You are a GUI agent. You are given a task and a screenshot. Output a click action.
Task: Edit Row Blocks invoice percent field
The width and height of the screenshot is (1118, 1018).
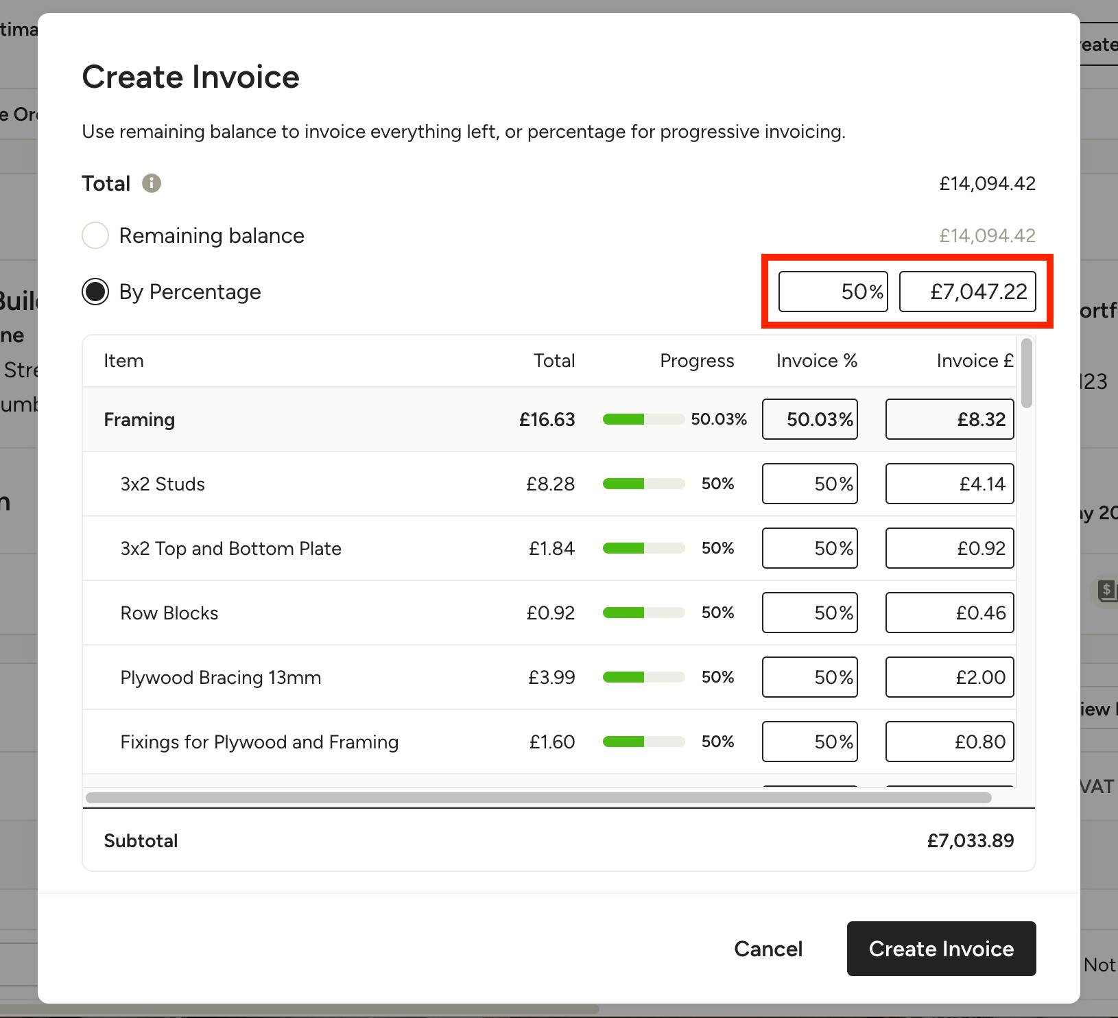click(x=810, y=613)
